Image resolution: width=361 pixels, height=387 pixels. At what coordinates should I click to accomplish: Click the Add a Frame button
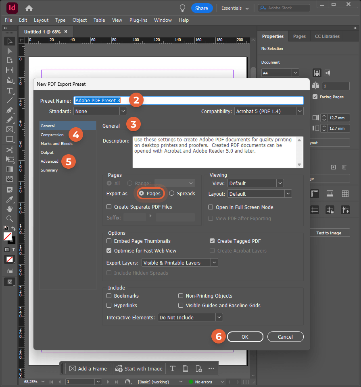click(x=88, y=368)
